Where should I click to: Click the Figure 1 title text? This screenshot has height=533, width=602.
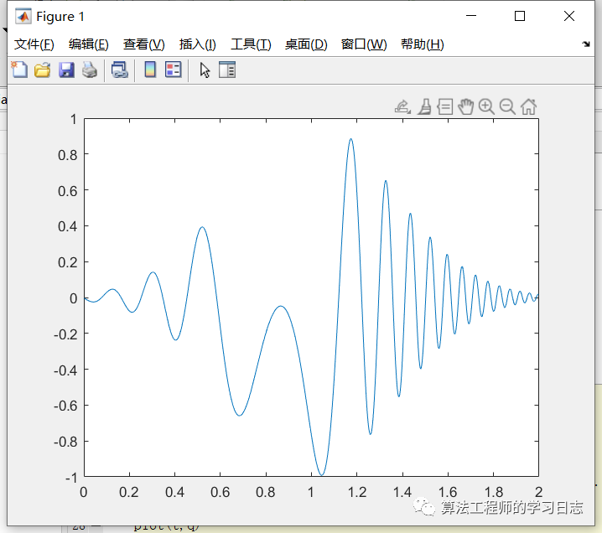[x=60, y=17]
